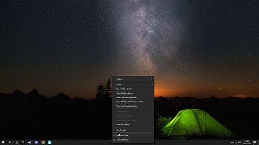Choose Show the desktop
The width and height of the screenshot is (259, 145).
133,124
